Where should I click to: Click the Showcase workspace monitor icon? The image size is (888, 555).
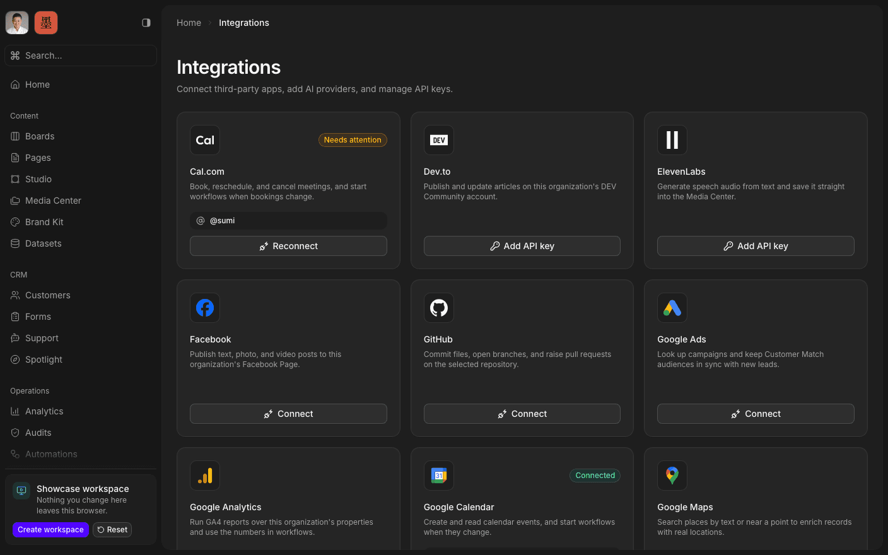(21, 490)
